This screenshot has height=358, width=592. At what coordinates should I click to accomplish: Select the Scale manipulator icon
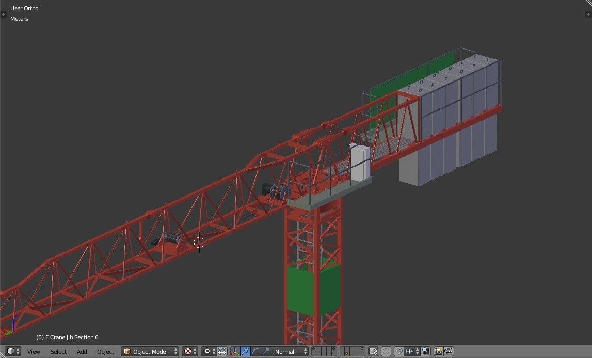(265, 351)
